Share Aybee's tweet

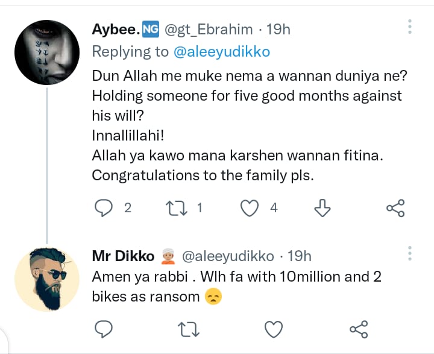(395, 208)
